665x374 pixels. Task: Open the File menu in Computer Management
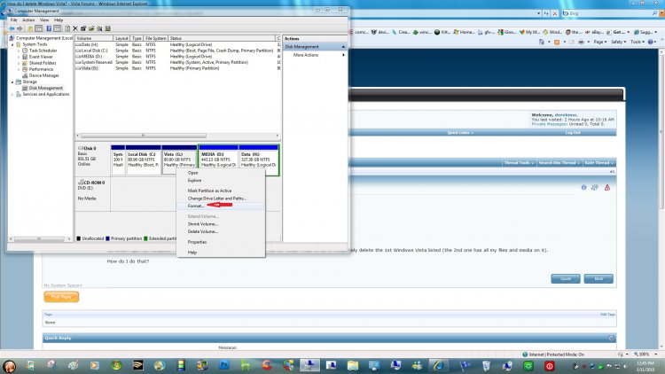(13, 19)
